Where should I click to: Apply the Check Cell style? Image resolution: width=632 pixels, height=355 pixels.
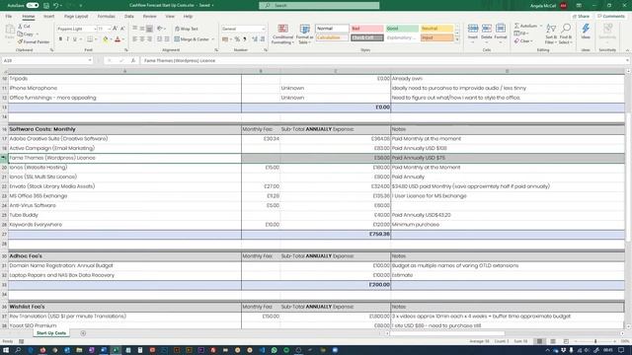[366, 37]
